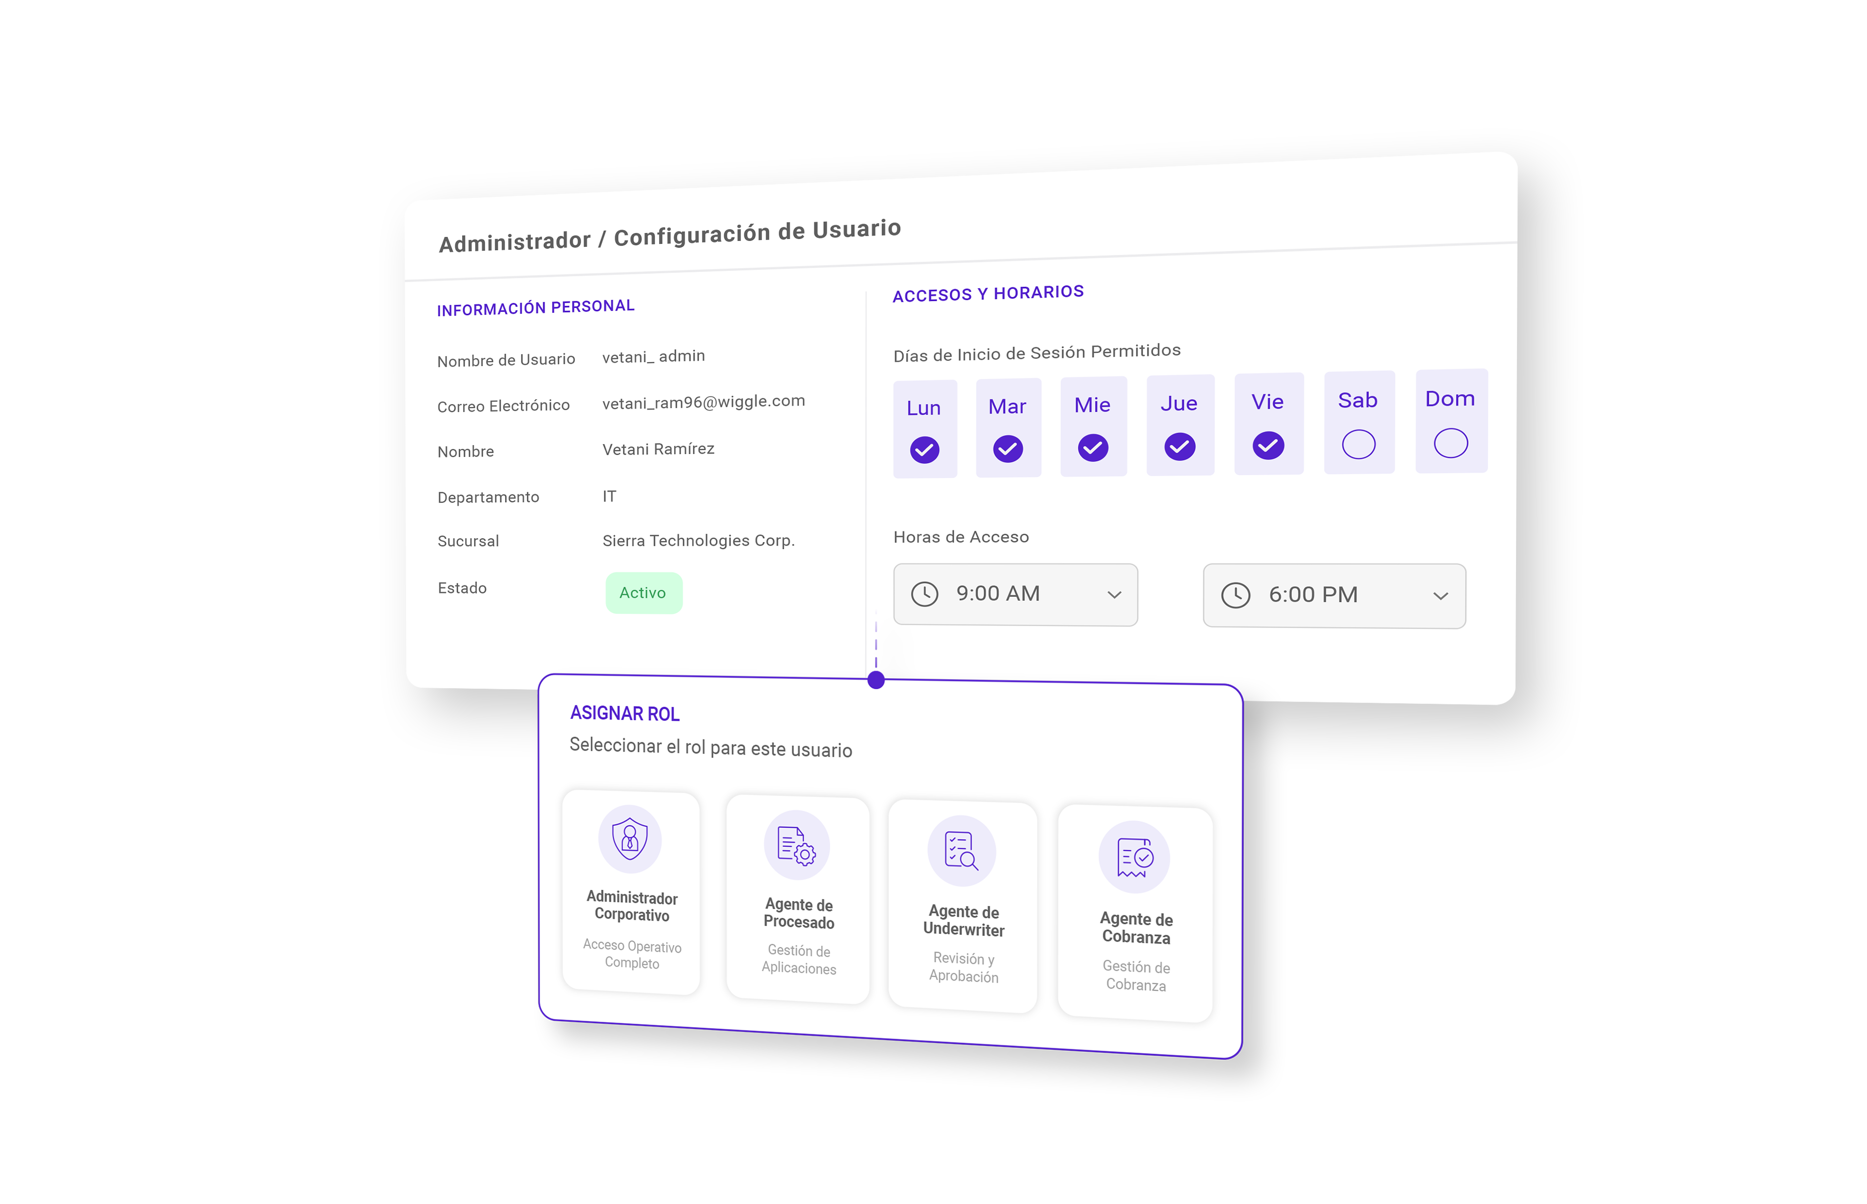Click the 'Horas de Acceso' label
The height and width of the screenshot is (1204, 1867).
961,537
